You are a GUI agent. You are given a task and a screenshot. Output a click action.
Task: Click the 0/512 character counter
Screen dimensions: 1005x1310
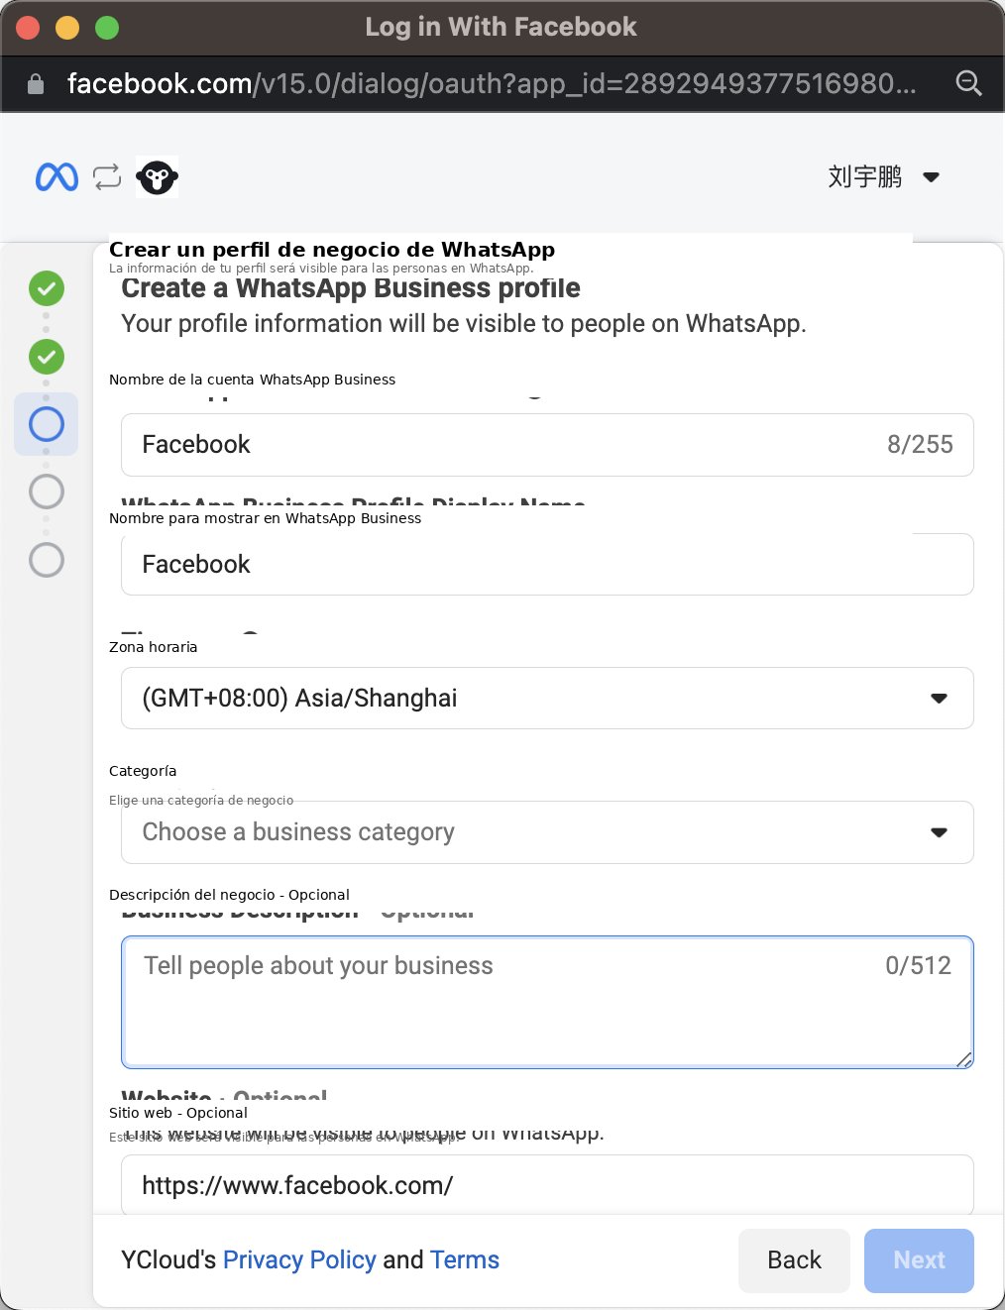(918, 965)
